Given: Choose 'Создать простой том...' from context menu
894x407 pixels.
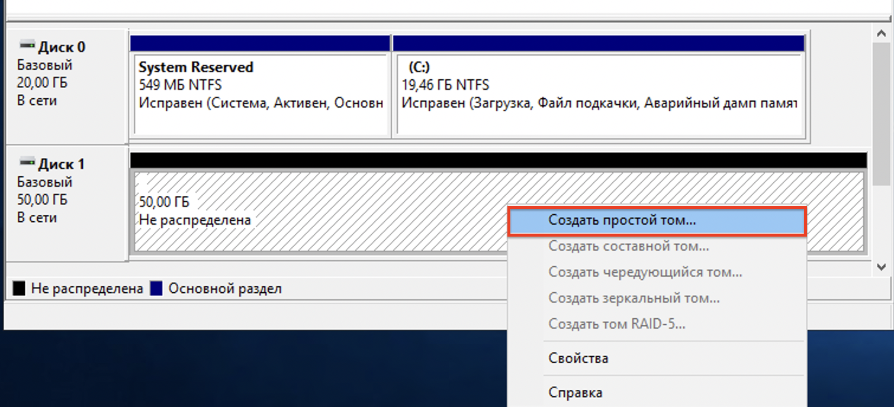Looking at the screenshot, I should click(x=657, y=221).
